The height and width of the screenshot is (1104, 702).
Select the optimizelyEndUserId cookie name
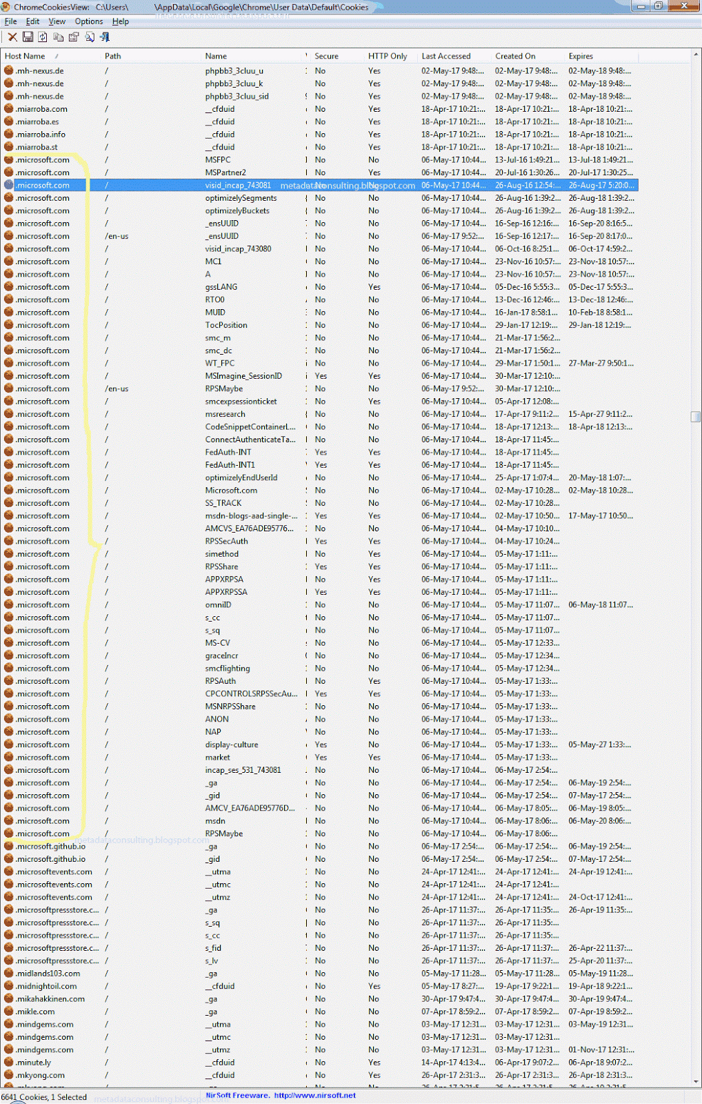point(241,477)
